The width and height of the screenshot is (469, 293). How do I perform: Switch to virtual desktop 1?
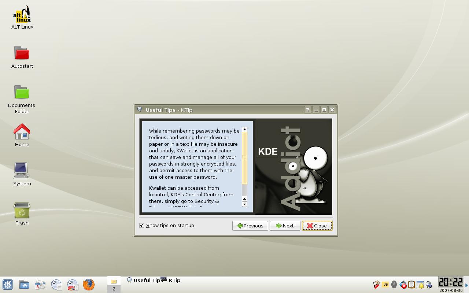pyautogui.click(x=114, y=281)
